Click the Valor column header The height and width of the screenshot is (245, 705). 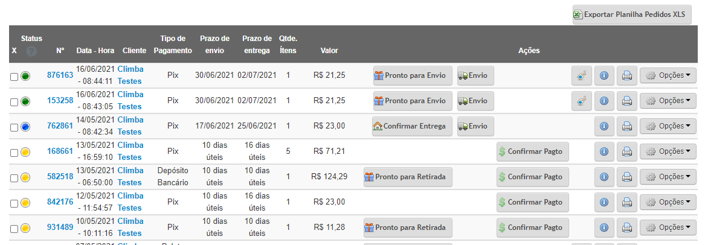329,51
